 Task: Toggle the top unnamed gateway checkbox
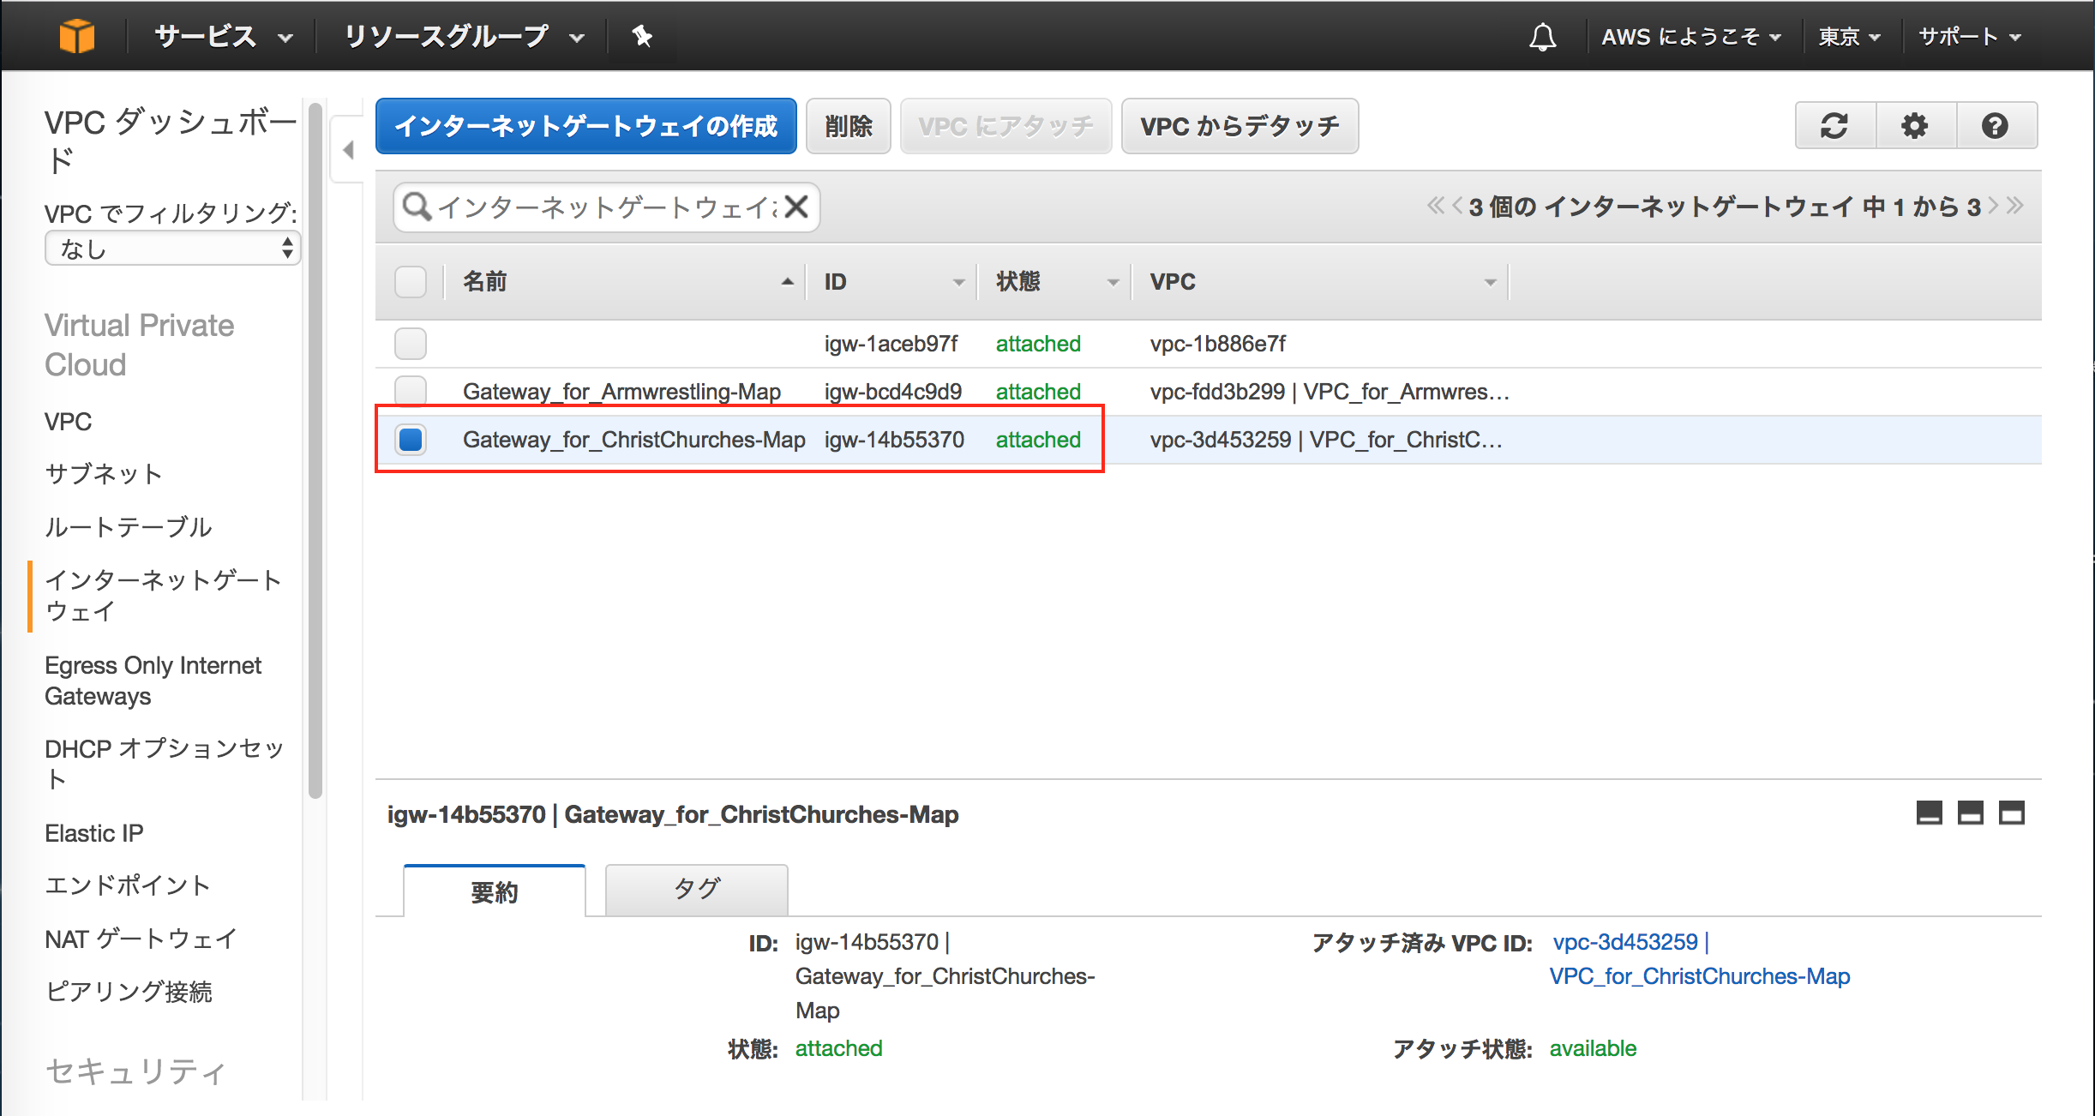411,342
